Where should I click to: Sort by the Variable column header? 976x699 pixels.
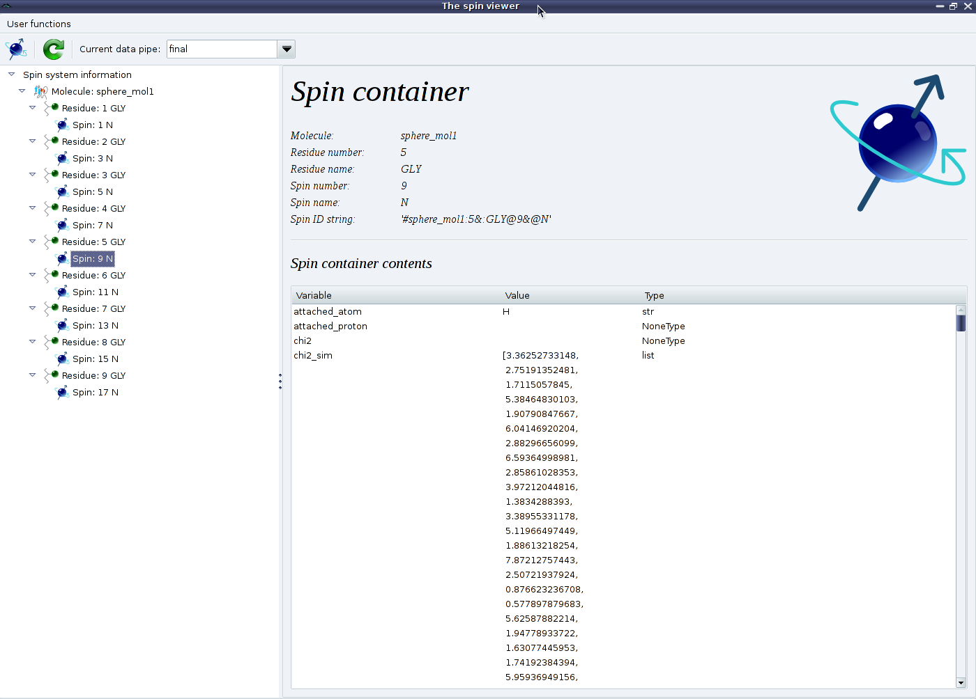click(314, 295)
